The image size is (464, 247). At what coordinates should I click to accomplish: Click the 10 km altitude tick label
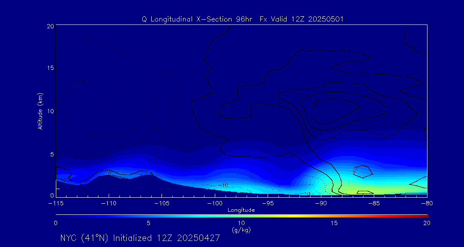tap(50, 111)
